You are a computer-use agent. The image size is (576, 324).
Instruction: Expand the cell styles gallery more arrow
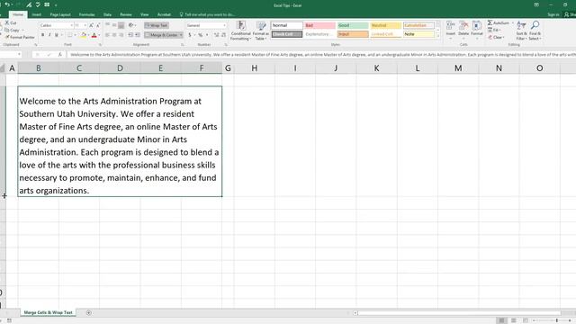point(438,36)
